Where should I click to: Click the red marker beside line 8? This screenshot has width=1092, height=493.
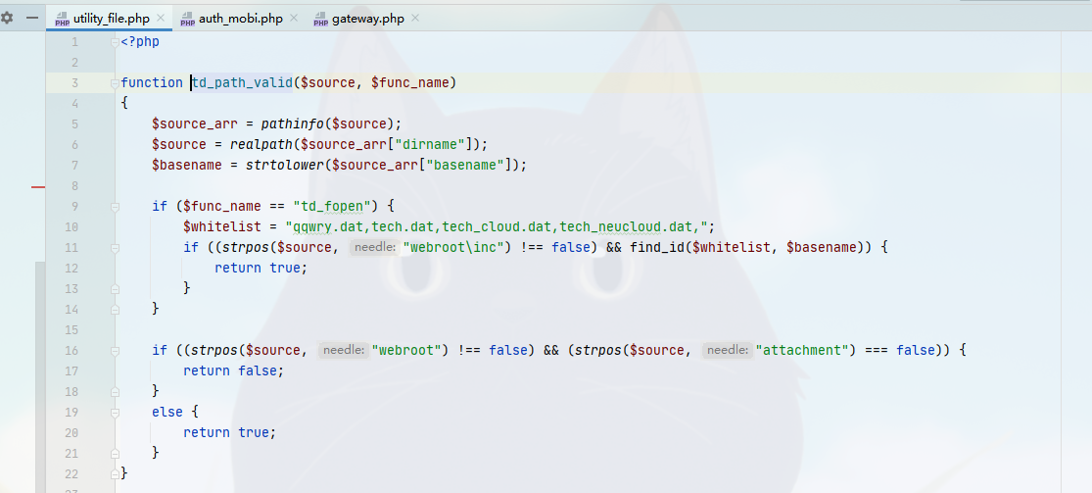pyautogui.click(x=38, y=186)
